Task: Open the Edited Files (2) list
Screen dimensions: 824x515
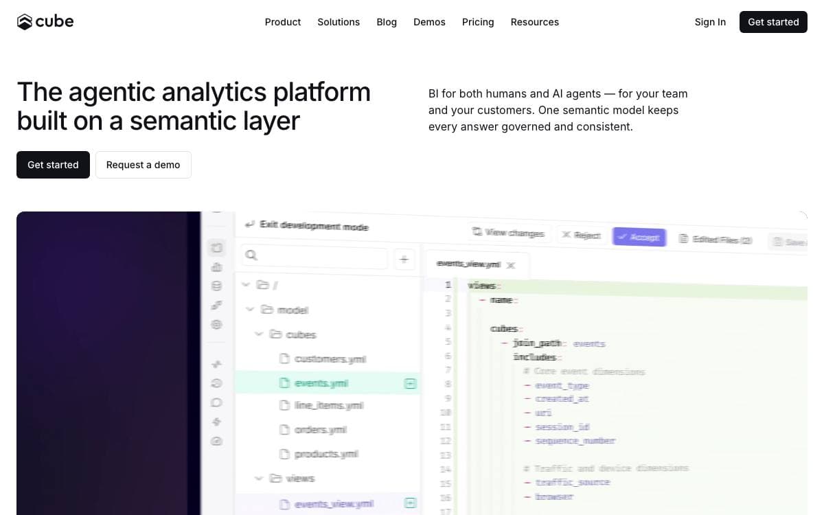Action: 716,239
